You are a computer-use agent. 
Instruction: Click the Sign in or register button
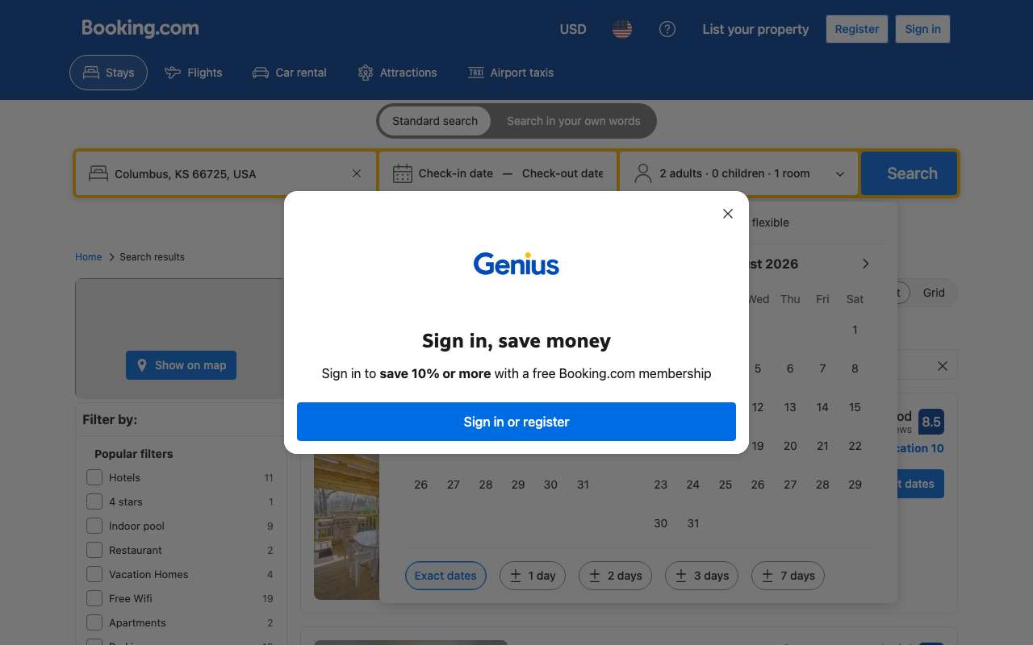click(516, 422)
